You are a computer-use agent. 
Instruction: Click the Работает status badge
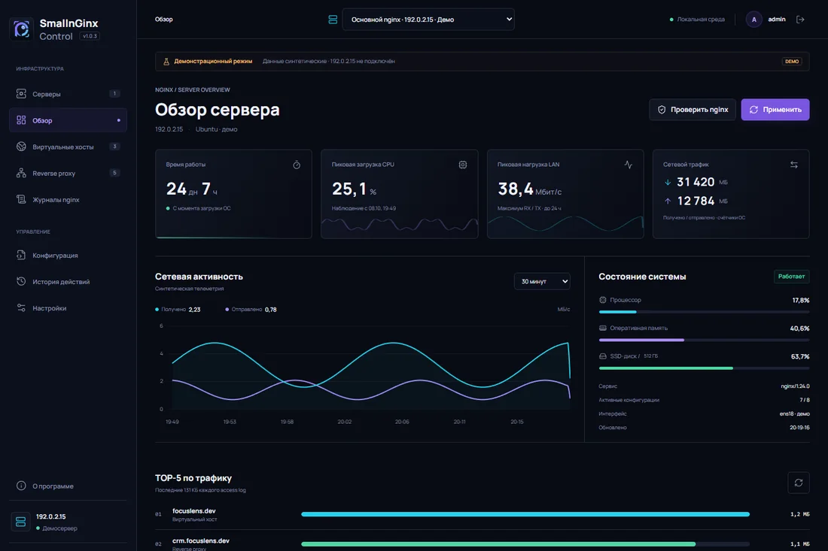point(791,277)
